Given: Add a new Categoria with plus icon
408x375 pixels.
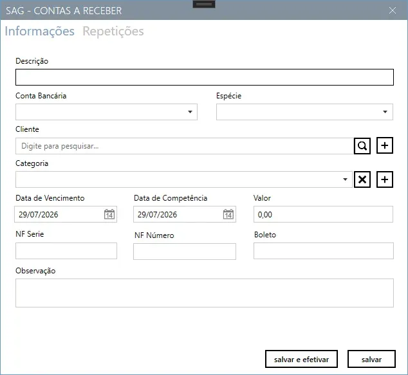Looking at the screenshot, I should tap(385, 179).
